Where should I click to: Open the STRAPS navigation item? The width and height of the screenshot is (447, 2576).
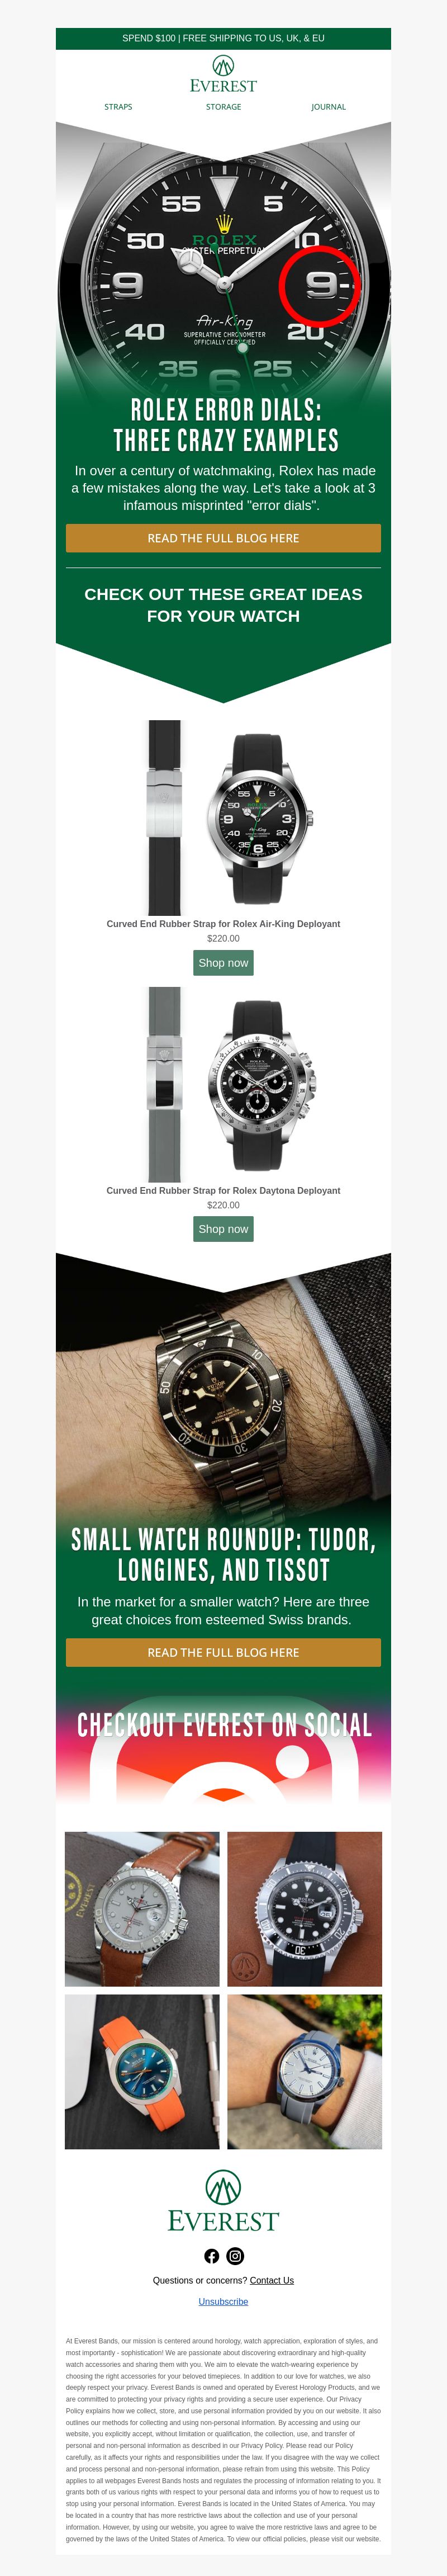(118, 107)
